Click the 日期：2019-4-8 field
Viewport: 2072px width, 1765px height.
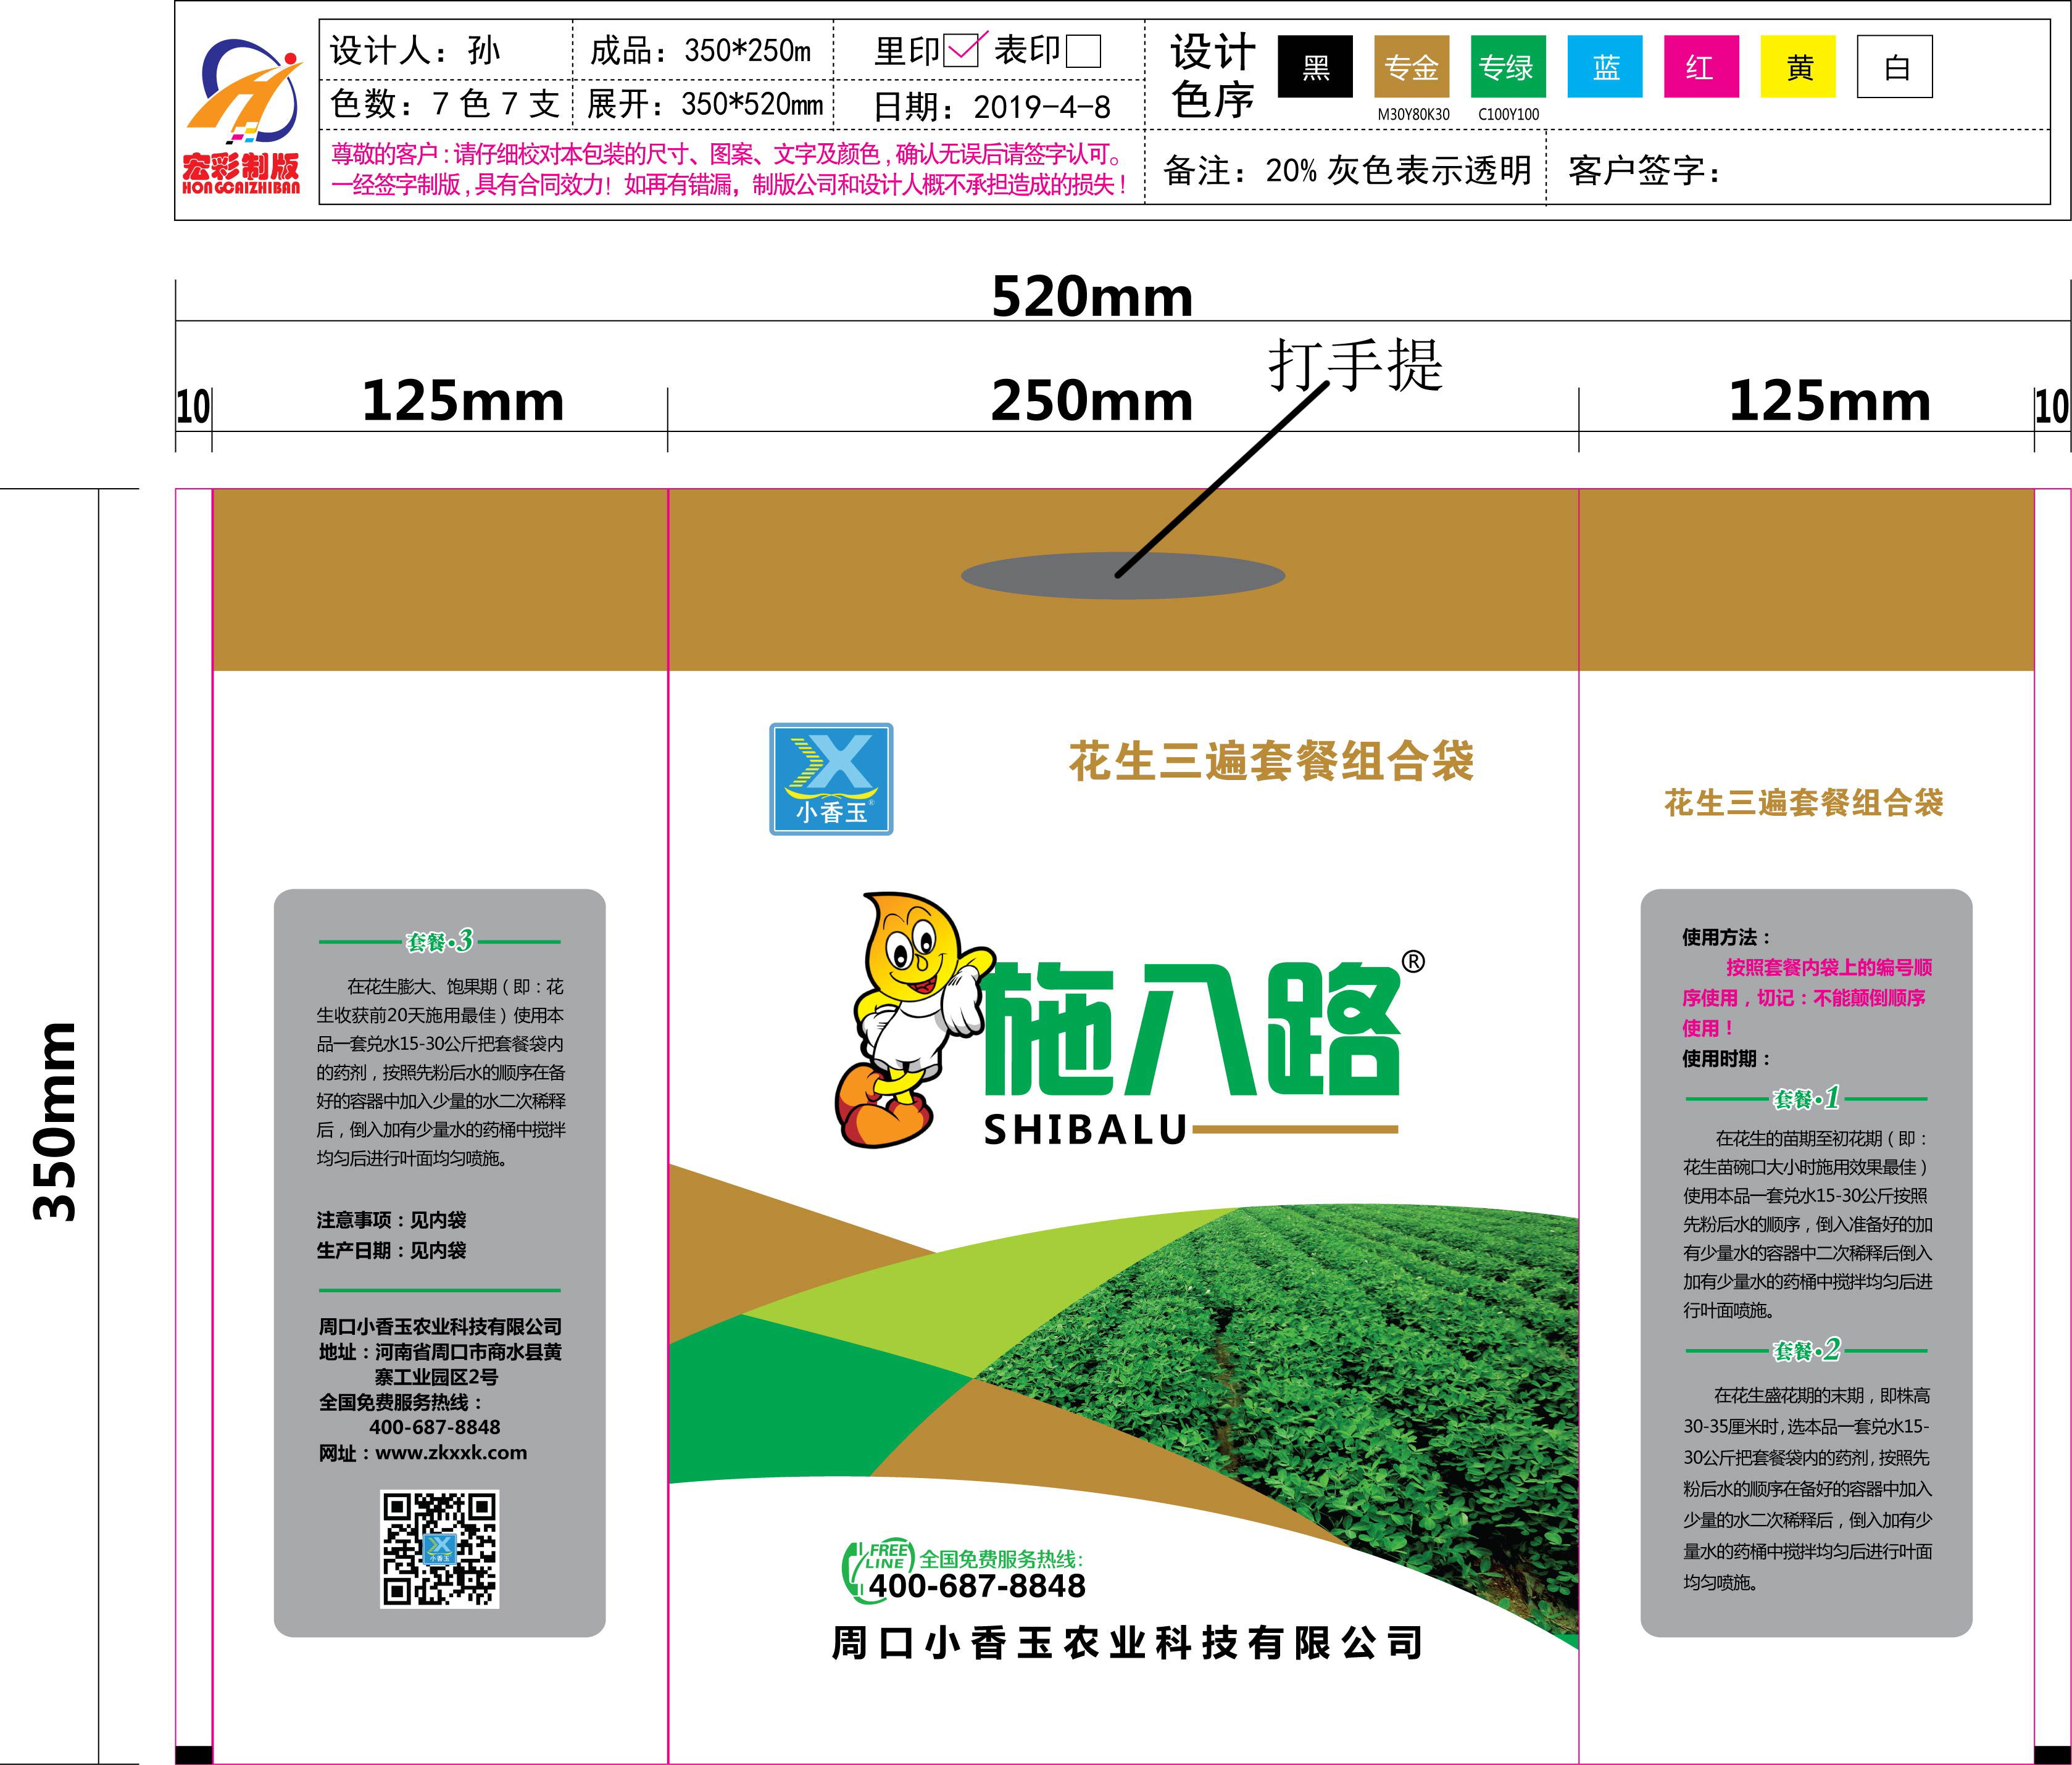pos(992,107)
